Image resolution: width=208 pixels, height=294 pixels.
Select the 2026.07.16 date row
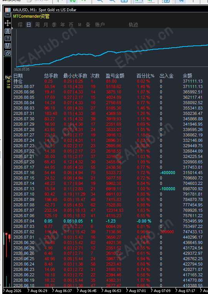coord(24,173)
